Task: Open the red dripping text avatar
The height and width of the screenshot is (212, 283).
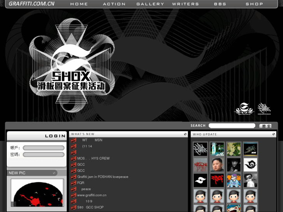Action: coord(200,165)
